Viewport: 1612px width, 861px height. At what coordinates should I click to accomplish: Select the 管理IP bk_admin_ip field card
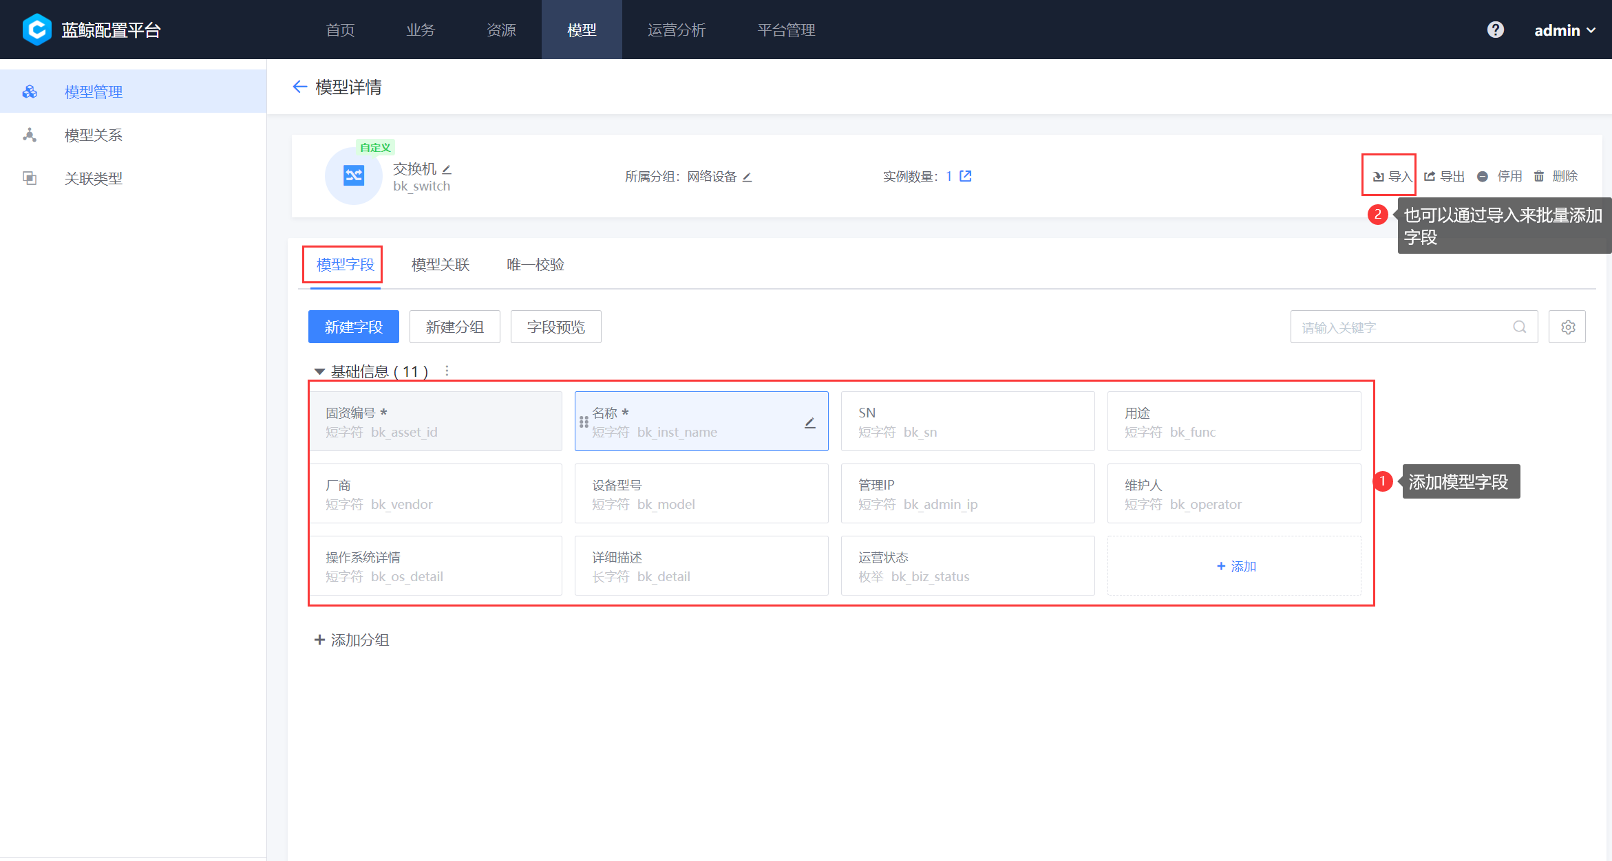[x=968, y=494]
